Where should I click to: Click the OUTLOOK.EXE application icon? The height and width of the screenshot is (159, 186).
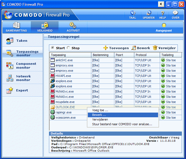[x=53, y=107]
